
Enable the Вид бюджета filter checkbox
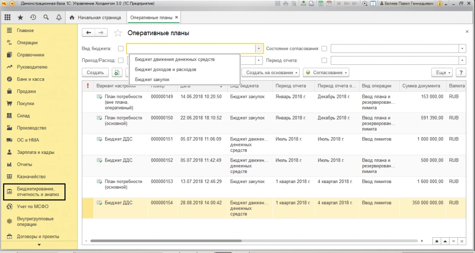[121, 48]
